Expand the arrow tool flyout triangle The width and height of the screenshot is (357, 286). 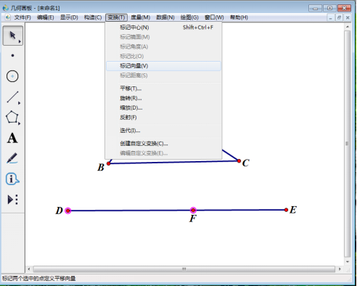coord(20,41)
